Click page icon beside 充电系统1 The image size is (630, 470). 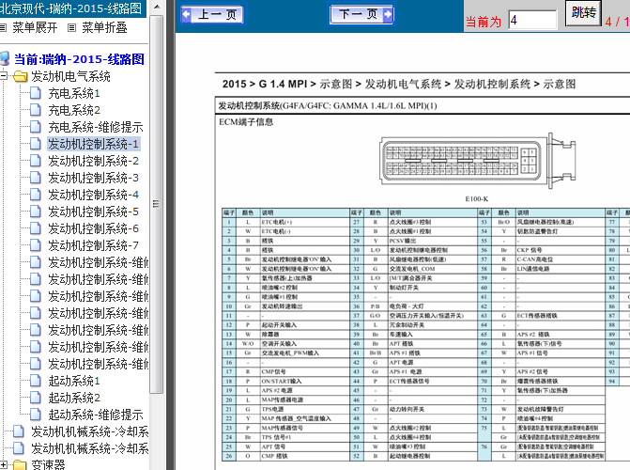(x=36, y=93)
